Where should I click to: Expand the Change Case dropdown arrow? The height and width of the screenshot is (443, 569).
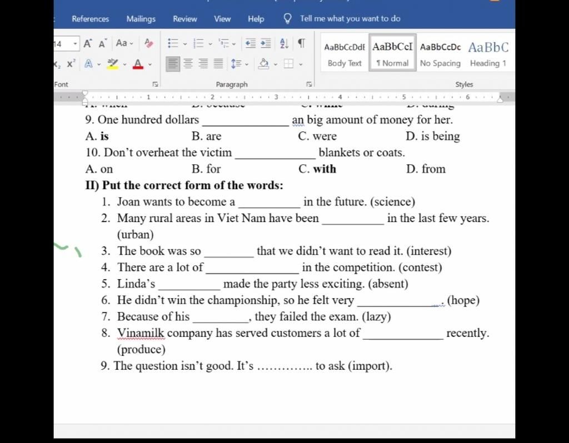131,44
